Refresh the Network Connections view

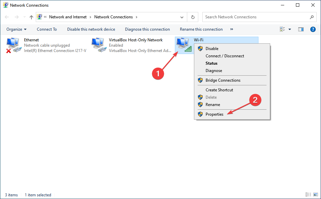(193, 17)
